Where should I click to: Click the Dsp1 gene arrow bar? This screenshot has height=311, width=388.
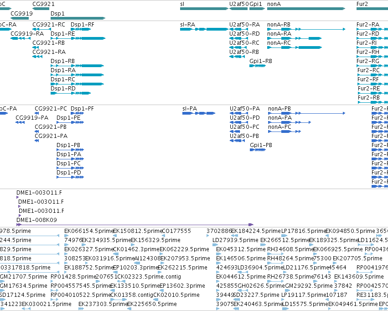[x=78, y=18]
